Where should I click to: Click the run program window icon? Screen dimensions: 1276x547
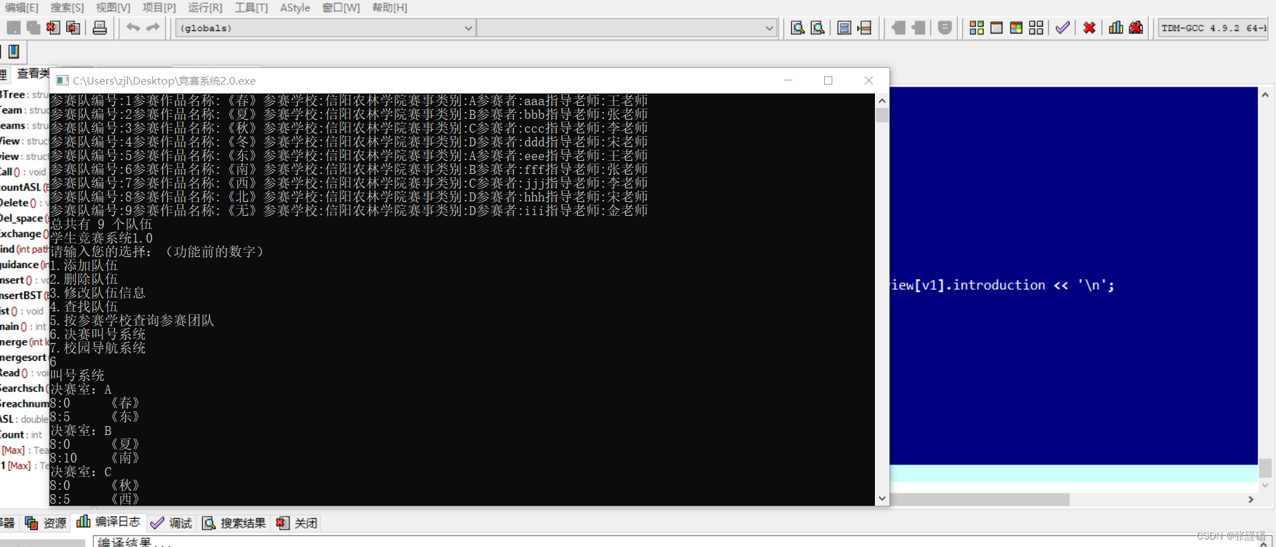coord(996,27)
